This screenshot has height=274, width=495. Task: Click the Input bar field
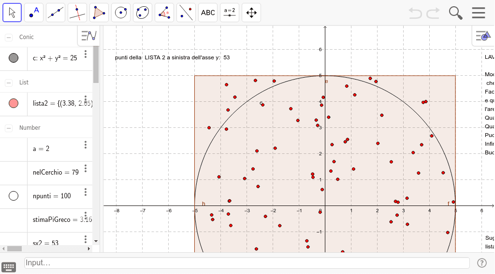click(x=247, y=262)
